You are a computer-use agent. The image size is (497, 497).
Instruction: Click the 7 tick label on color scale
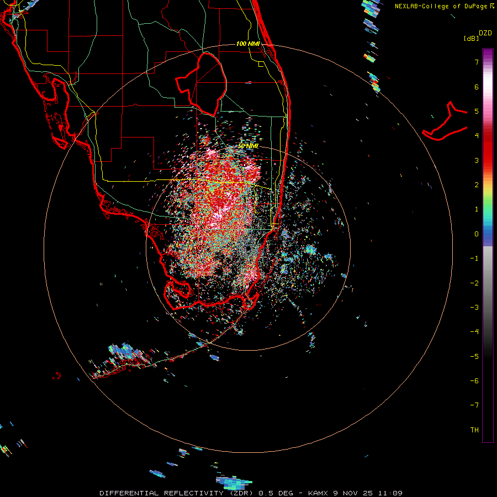coord(477,62)
